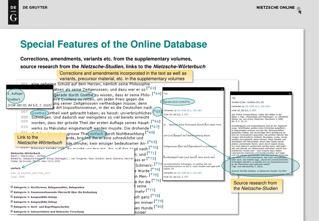Click the 'Type: NWB' line
319x221 pixels.
(17, 177)
